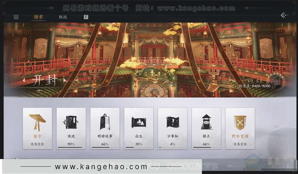
Task: Click the 30% value under 众生
Action: (x=139, y=144)
